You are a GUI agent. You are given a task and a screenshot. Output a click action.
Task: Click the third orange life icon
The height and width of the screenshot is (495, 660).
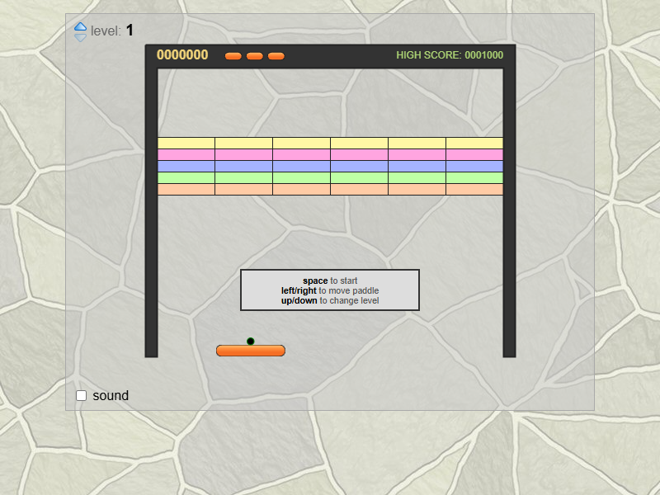coord(276,56)
